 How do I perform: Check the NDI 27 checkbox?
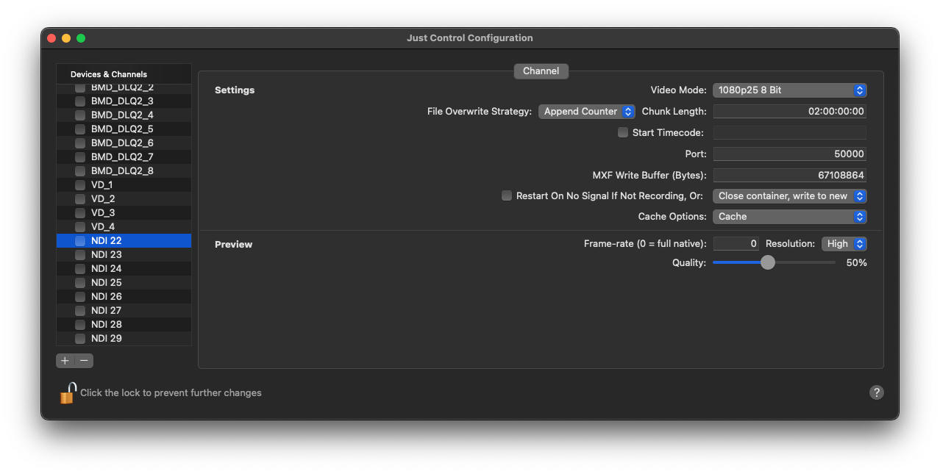pos(80,311)
